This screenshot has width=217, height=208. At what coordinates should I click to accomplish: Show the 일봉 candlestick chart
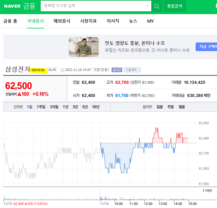click(x=160, y=107)
